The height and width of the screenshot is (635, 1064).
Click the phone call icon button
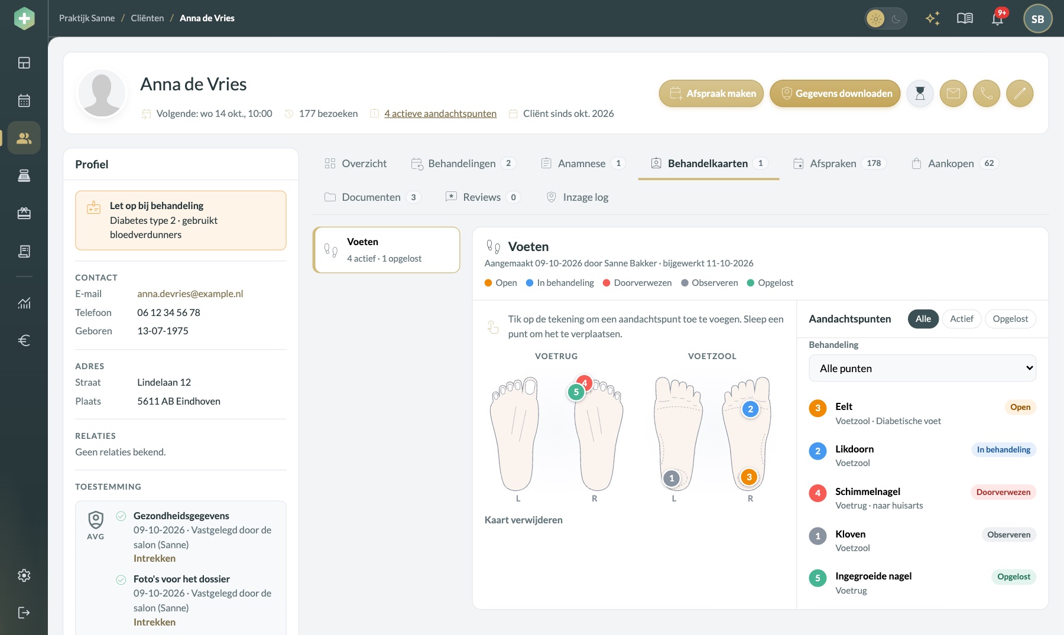[987, 93]
